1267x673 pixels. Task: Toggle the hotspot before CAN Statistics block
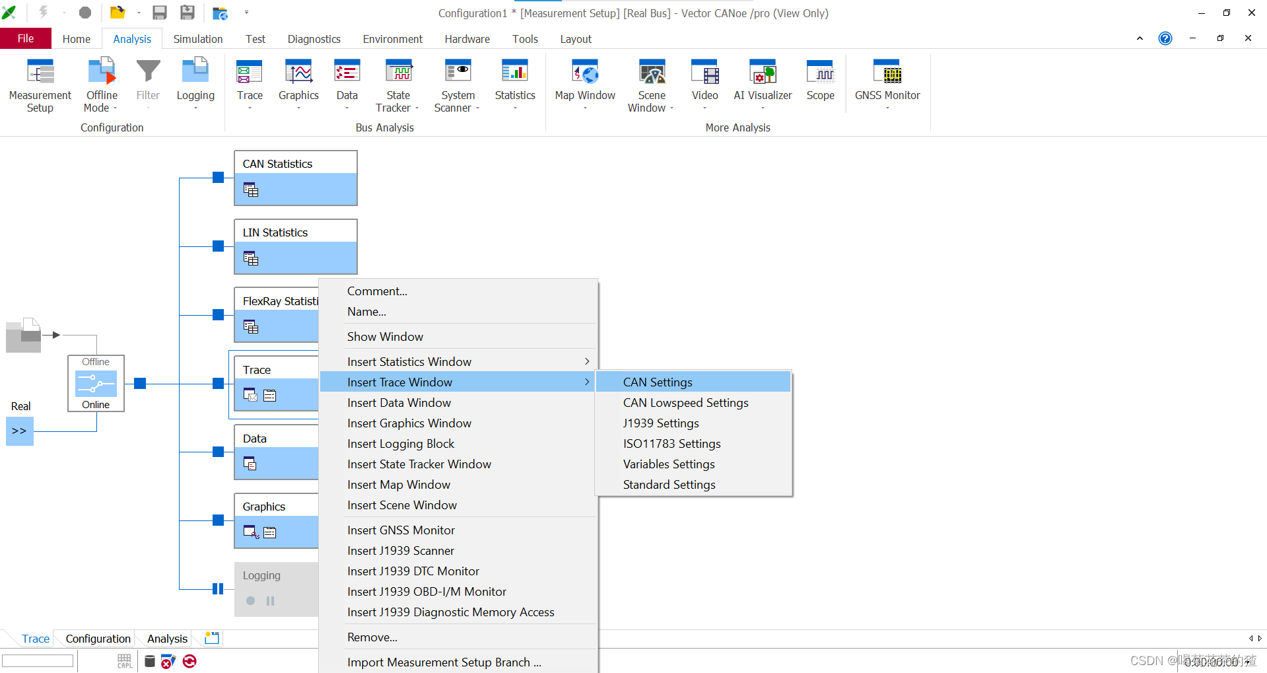219,177
